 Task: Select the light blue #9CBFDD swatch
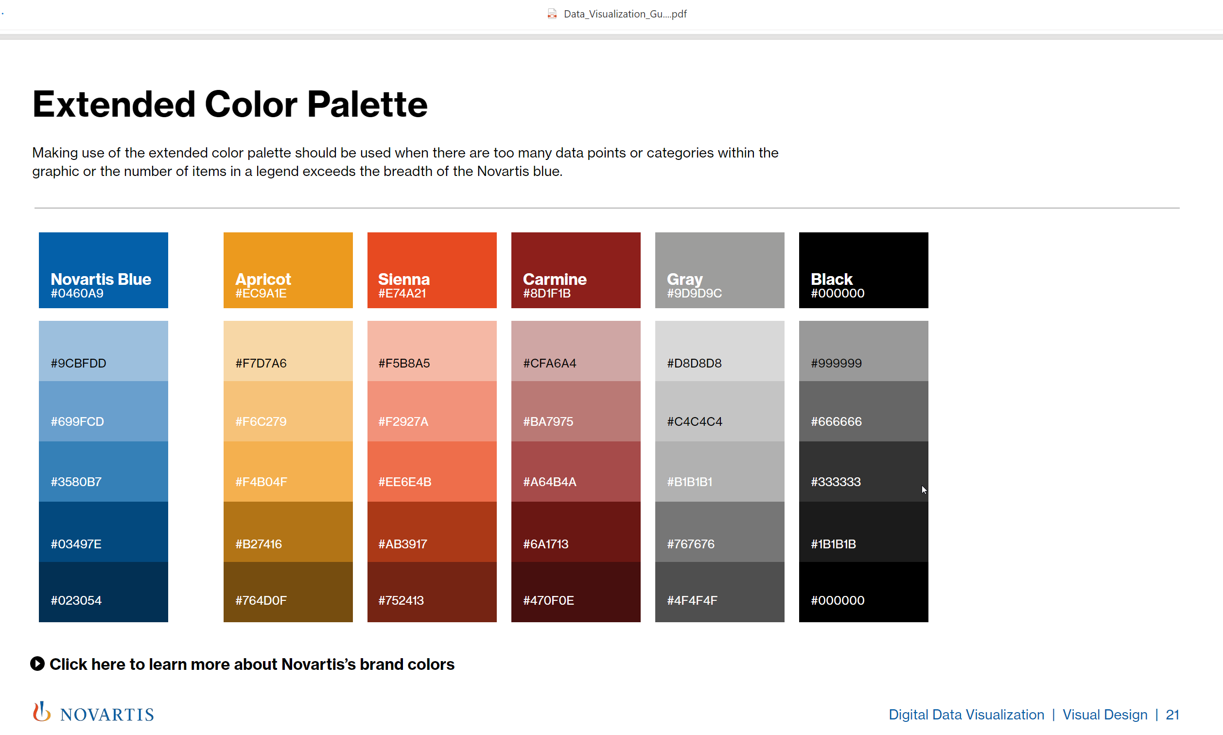click(x=103, y=350)
